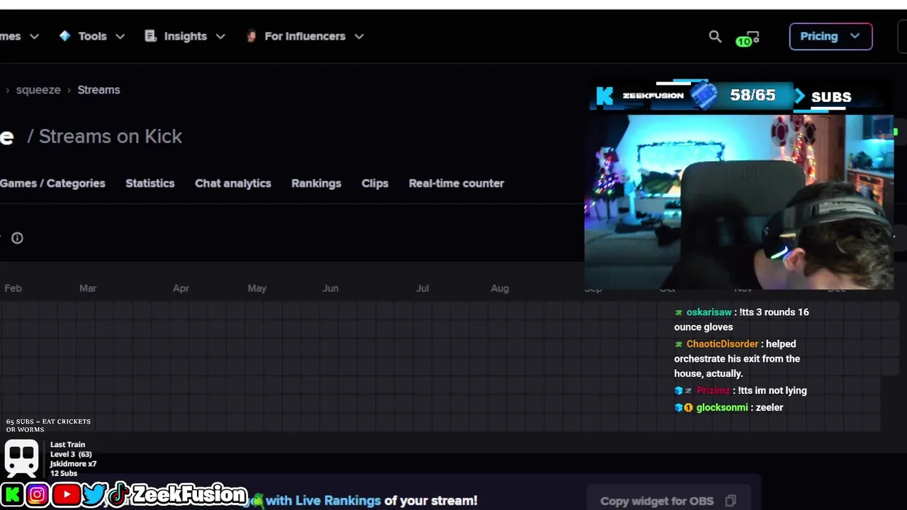This screenshot has width=907, height=510.
Task: Click the 65 SUBS goal text
Action: (48, 425)
